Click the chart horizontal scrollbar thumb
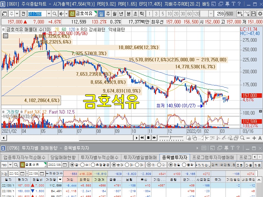Image resolution: width=263 pixels, height=197 pixels. point(106,138)
